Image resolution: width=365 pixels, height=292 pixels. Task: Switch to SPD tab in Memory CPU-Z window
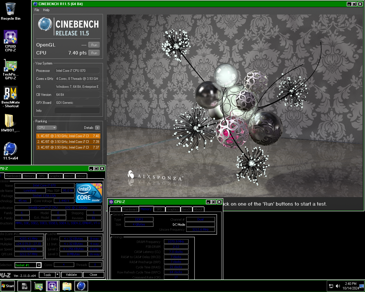(159, 209)
